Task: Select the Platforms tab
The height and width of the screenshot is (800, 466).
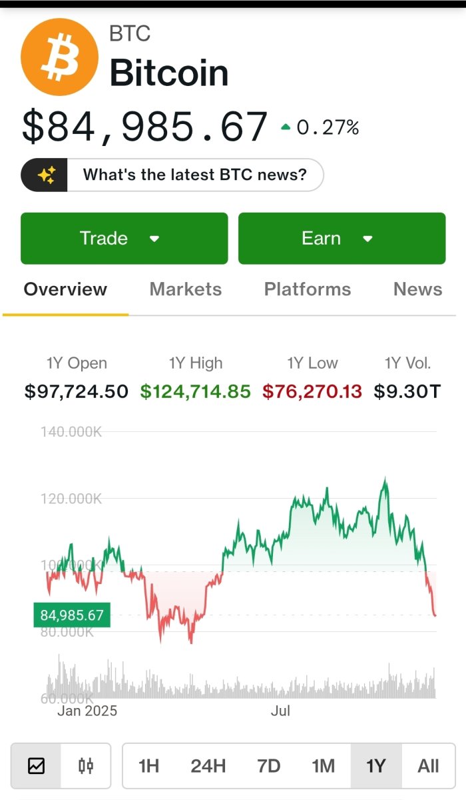Action: click(x=307, y=289)
